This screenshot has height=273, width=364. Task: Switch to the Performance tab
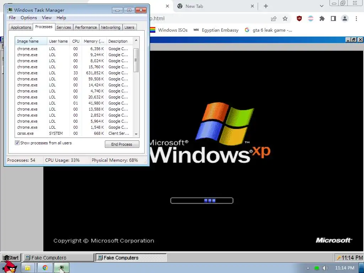[x=86, y=27]
